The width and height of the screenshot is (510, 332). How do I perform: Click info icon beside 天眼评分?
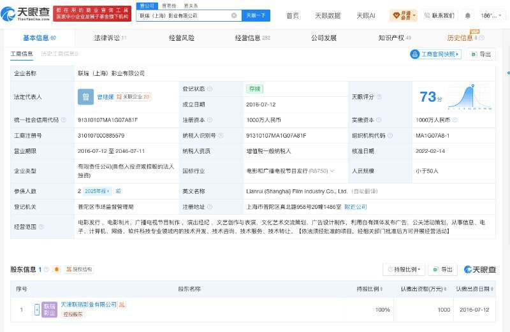(379, 97)
